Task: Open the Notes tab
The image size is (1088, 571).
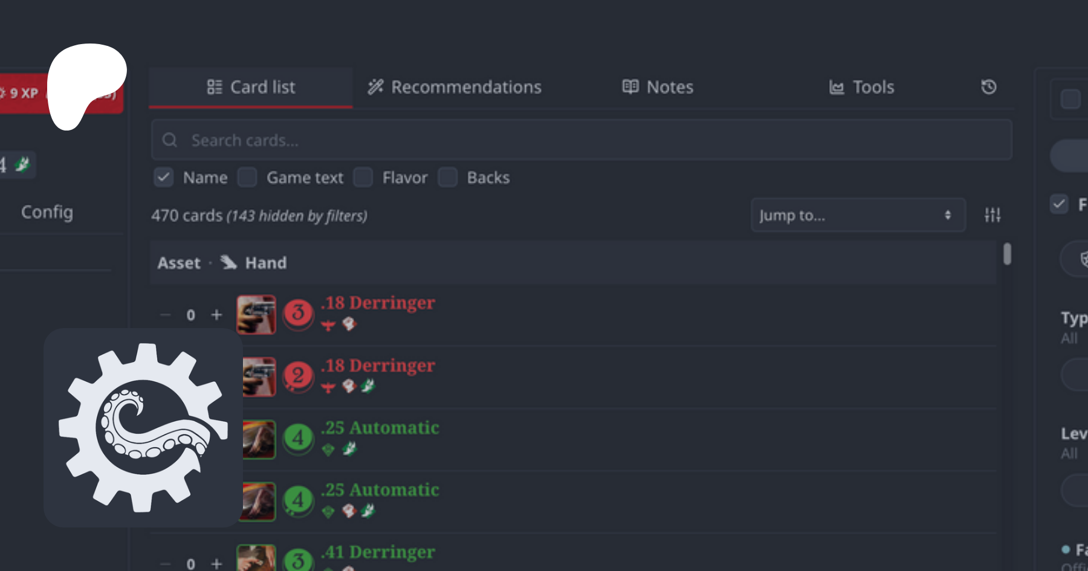Action: coord(658,87)
